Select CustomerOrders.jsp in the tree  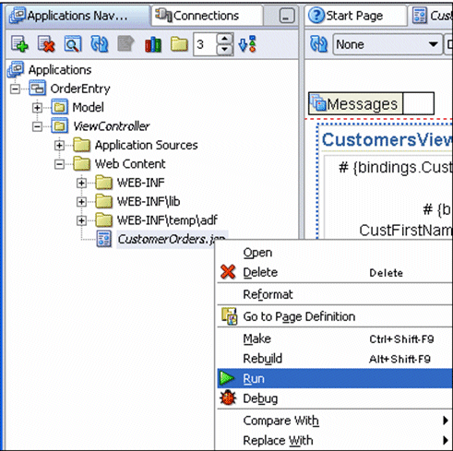click(172, 239)
